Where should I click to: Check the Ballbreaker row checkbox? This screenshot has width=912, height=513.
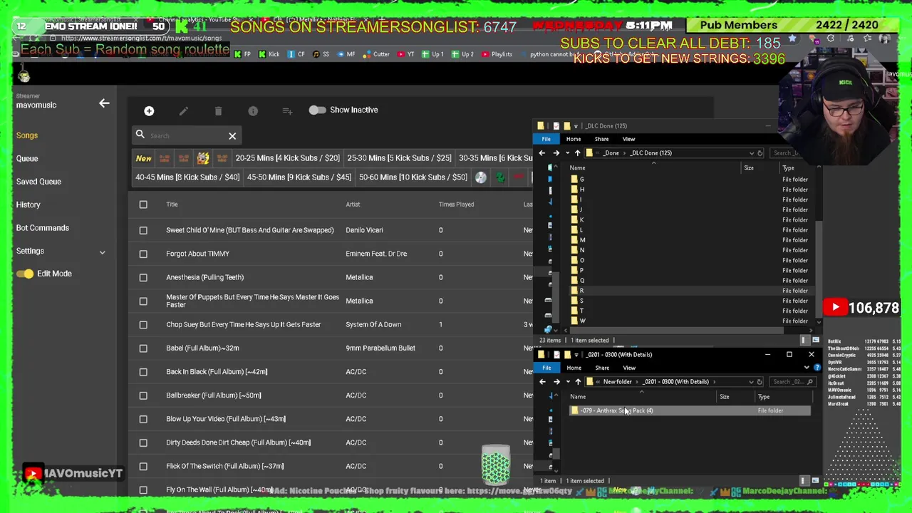[x=143, y=395]
